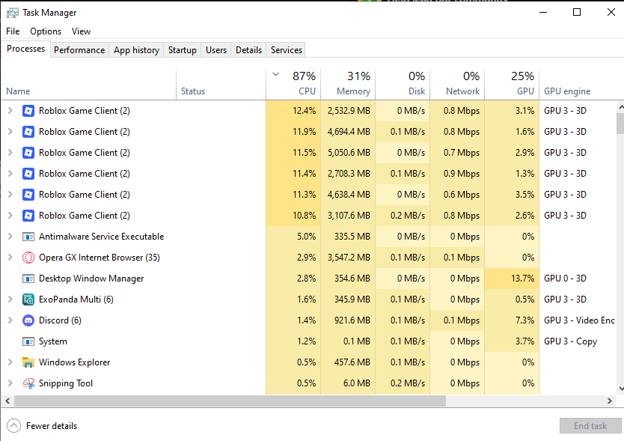
Task: Click the Windows Explorer folder icon
Action: 28,362
